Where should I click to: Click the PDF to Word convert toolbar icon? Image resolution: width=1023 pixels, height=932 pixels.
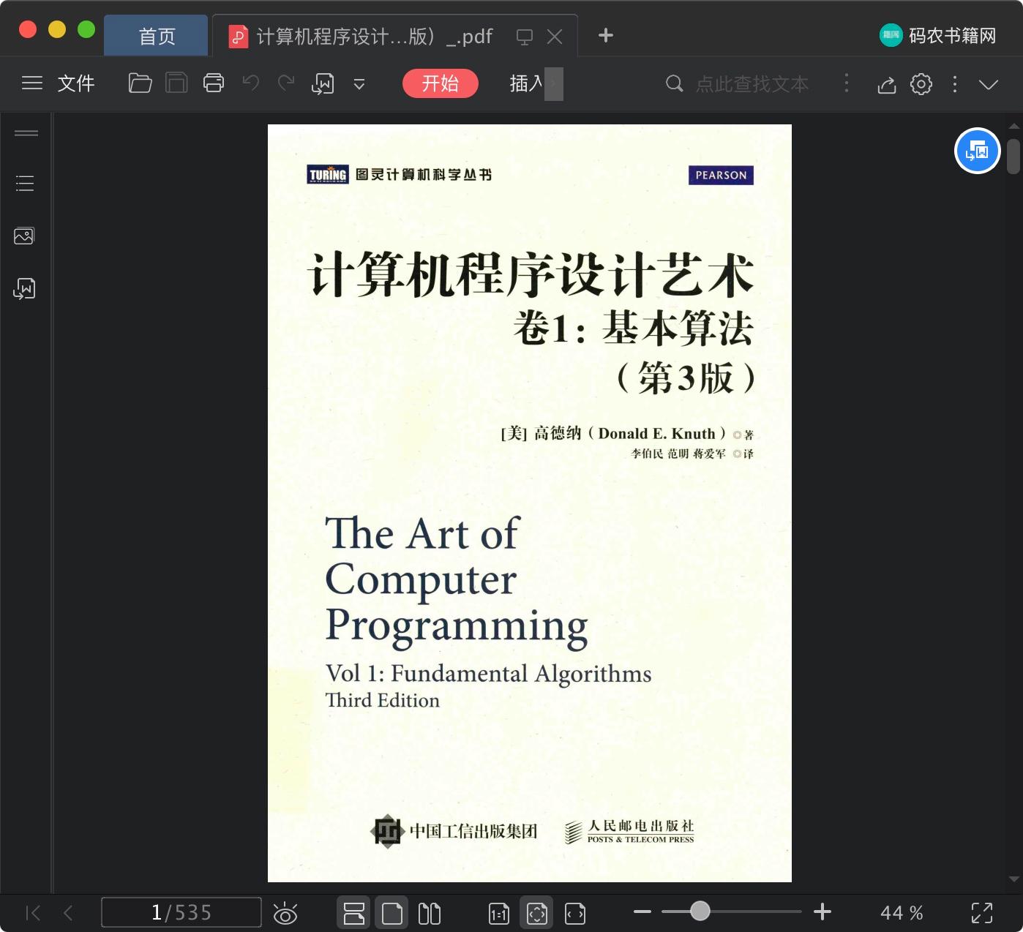[323, 84]
